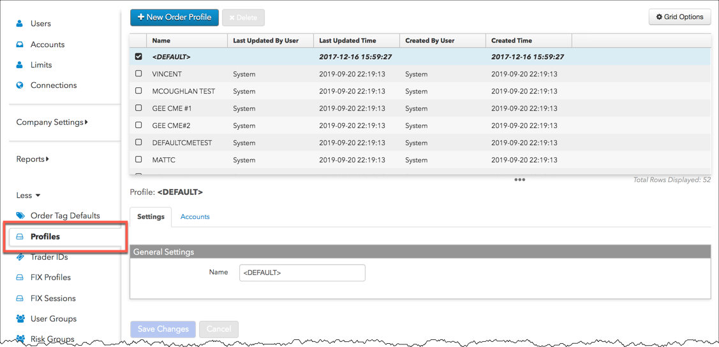Select the VINCENT profile name

tap(167, 74)
